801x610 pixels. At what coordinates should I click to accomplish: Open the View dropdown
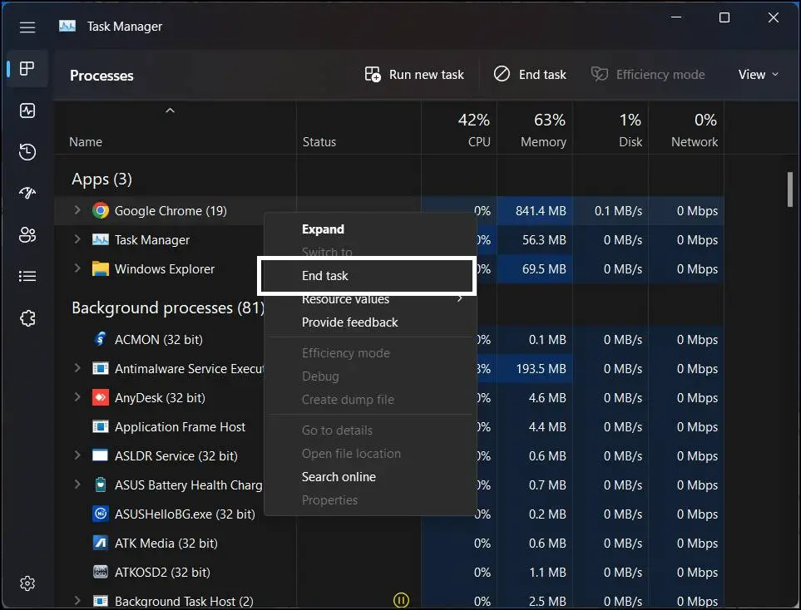(758, 75)
